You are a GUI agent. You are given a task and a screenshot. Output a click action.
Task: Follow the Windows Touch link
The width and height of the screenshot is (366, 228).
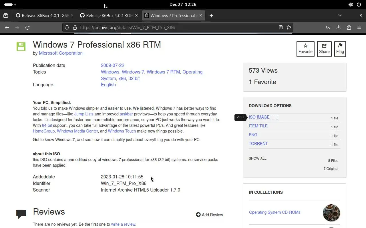[122, 131]
